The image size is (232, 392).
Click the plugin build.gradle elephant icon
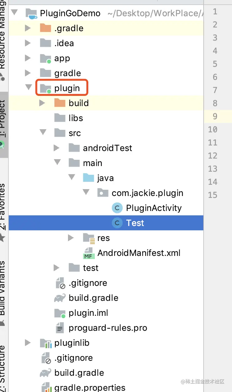tap(60, 298)
